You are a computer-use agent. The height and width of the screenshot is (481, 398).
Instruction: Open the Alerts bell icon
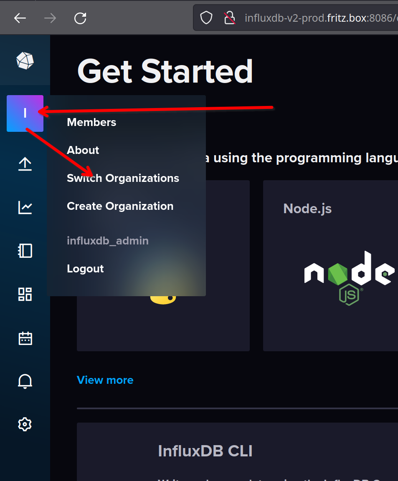(x=25, y=381)
